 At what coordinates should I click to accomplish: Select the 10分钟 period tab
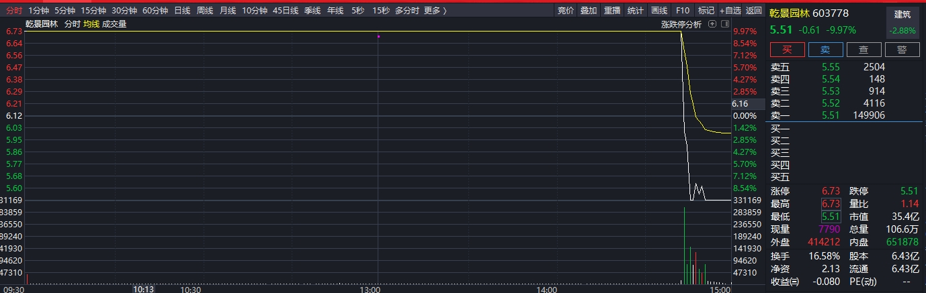[255, 11]
